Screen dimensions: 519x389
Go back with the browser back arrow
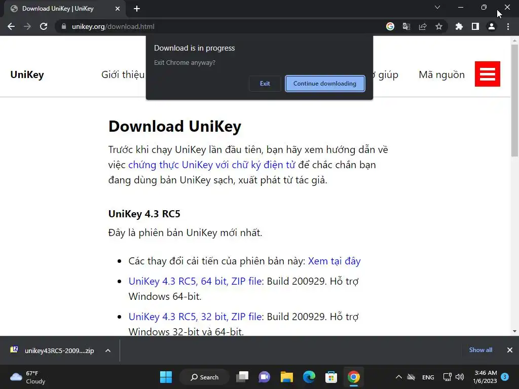11,26
